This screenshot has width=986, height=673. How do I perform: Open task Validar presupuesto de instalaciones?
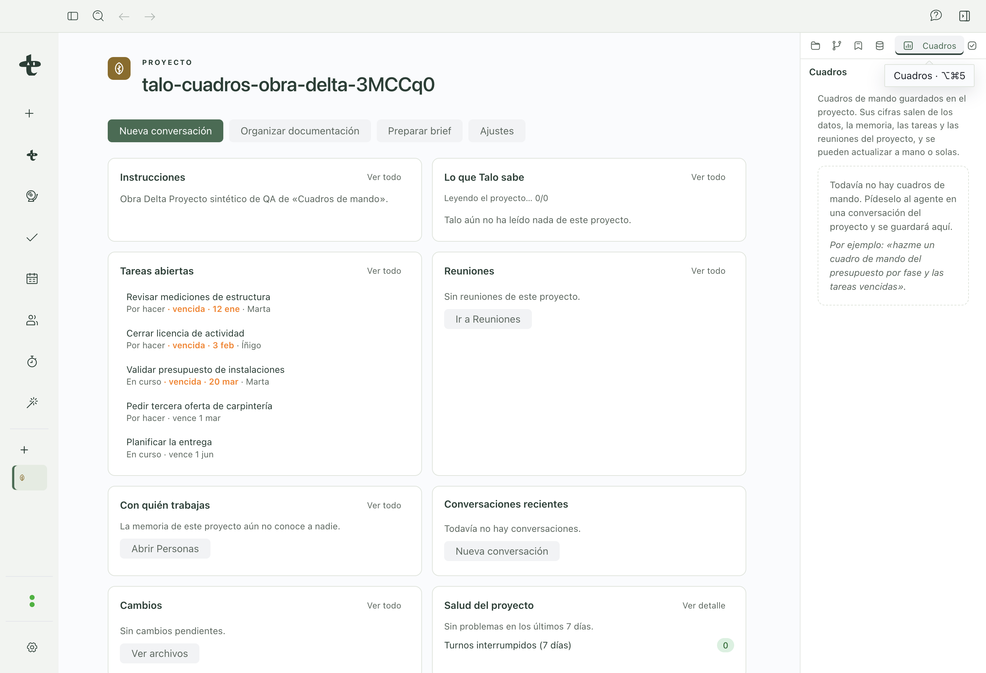coord(264,375)
